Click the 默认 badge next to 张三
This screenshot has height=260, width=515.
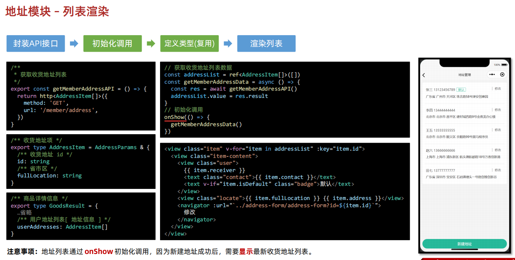click(x=461, y=90)
